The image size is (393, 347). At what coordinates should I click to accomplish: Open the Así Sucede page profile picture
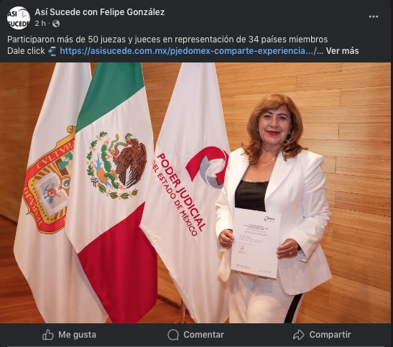[x=19, y=18]
